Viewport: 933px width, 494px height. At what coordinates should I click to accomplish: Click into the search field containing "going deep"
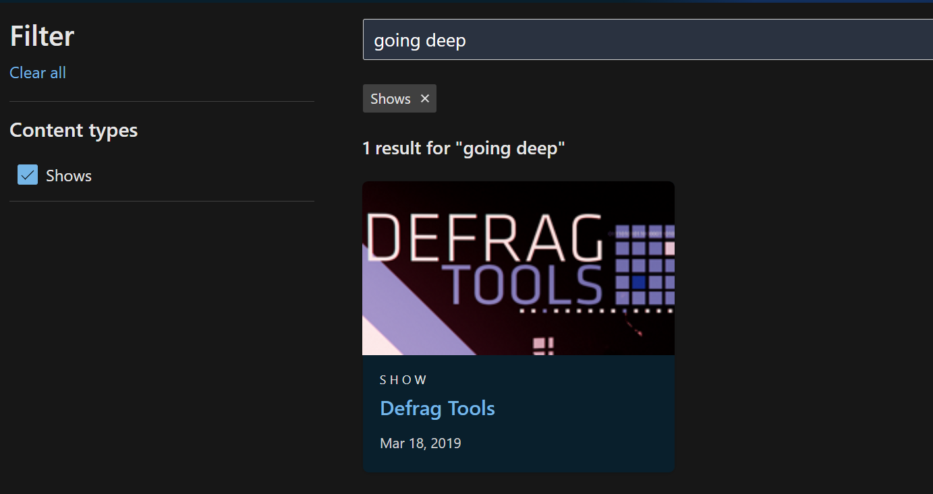click(x=648, y=40)
